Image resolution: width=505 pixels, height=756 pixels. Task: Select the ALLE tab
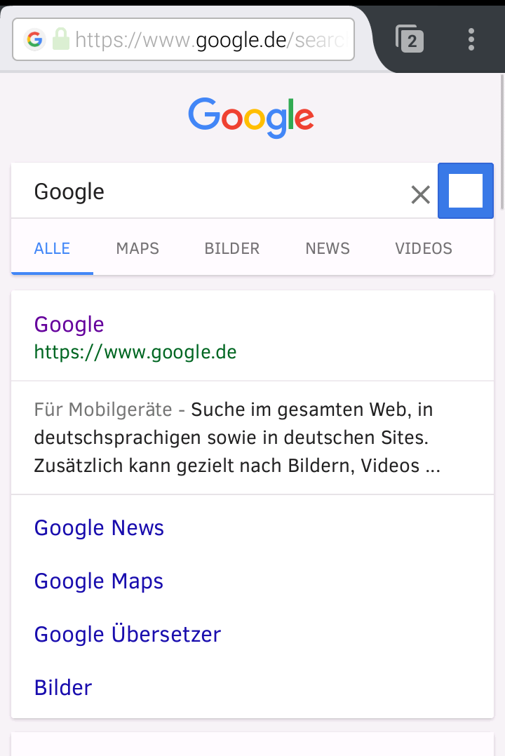52,248
